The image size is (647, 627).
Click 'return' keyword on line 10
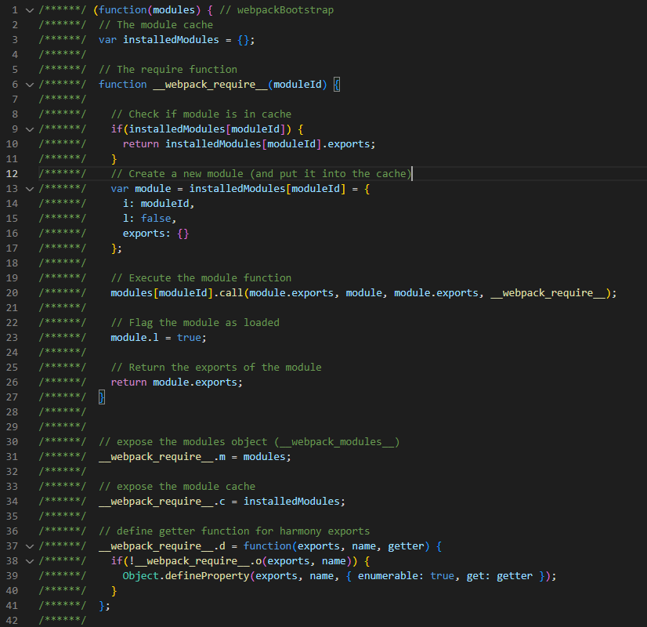pyautogui.click(x=141, y=144)
